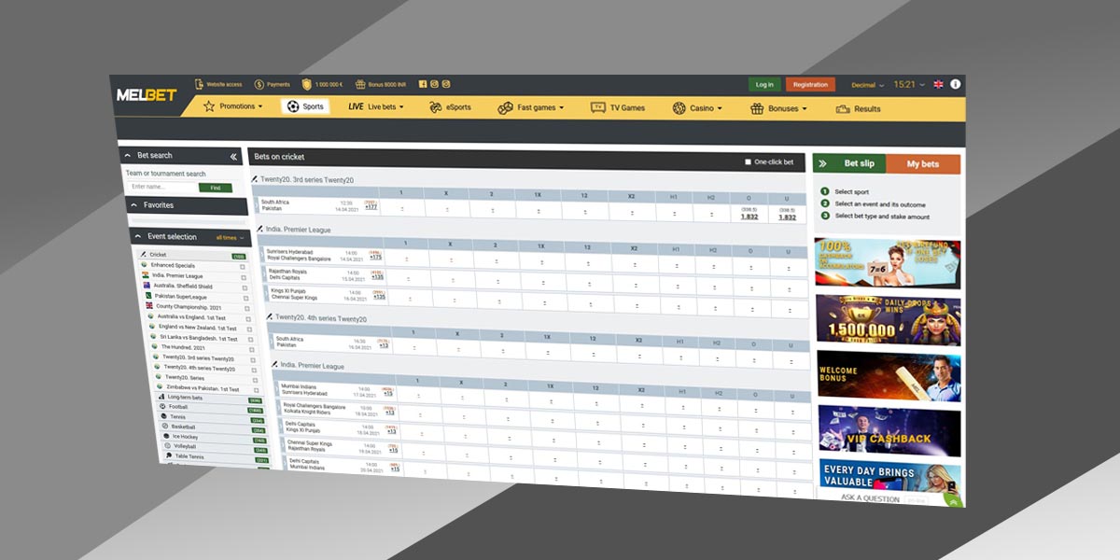The image size is (1120, 560).
Task: Click the MELBET logo
Action: (147, 95)
